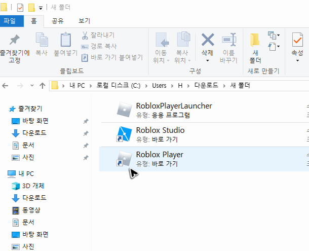This screenshot has height=251, width=309.
Task: Click 다운로드 in the address bar path
Action: 206,86
